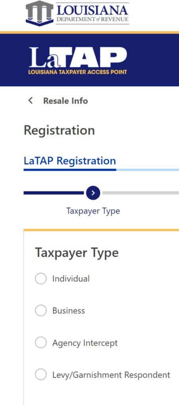
Task: Click the Levy/Garnishment Respondent label text
Action: [111, 375]
